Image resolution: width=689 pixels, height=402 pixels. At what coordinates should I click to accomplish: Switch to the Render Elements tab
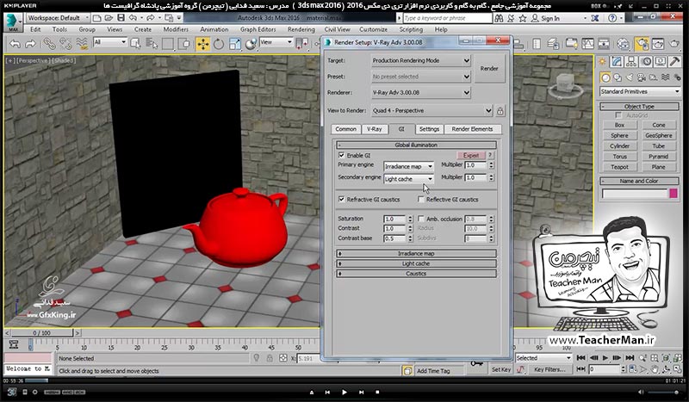pyautogui.click(x=472, y=129)
